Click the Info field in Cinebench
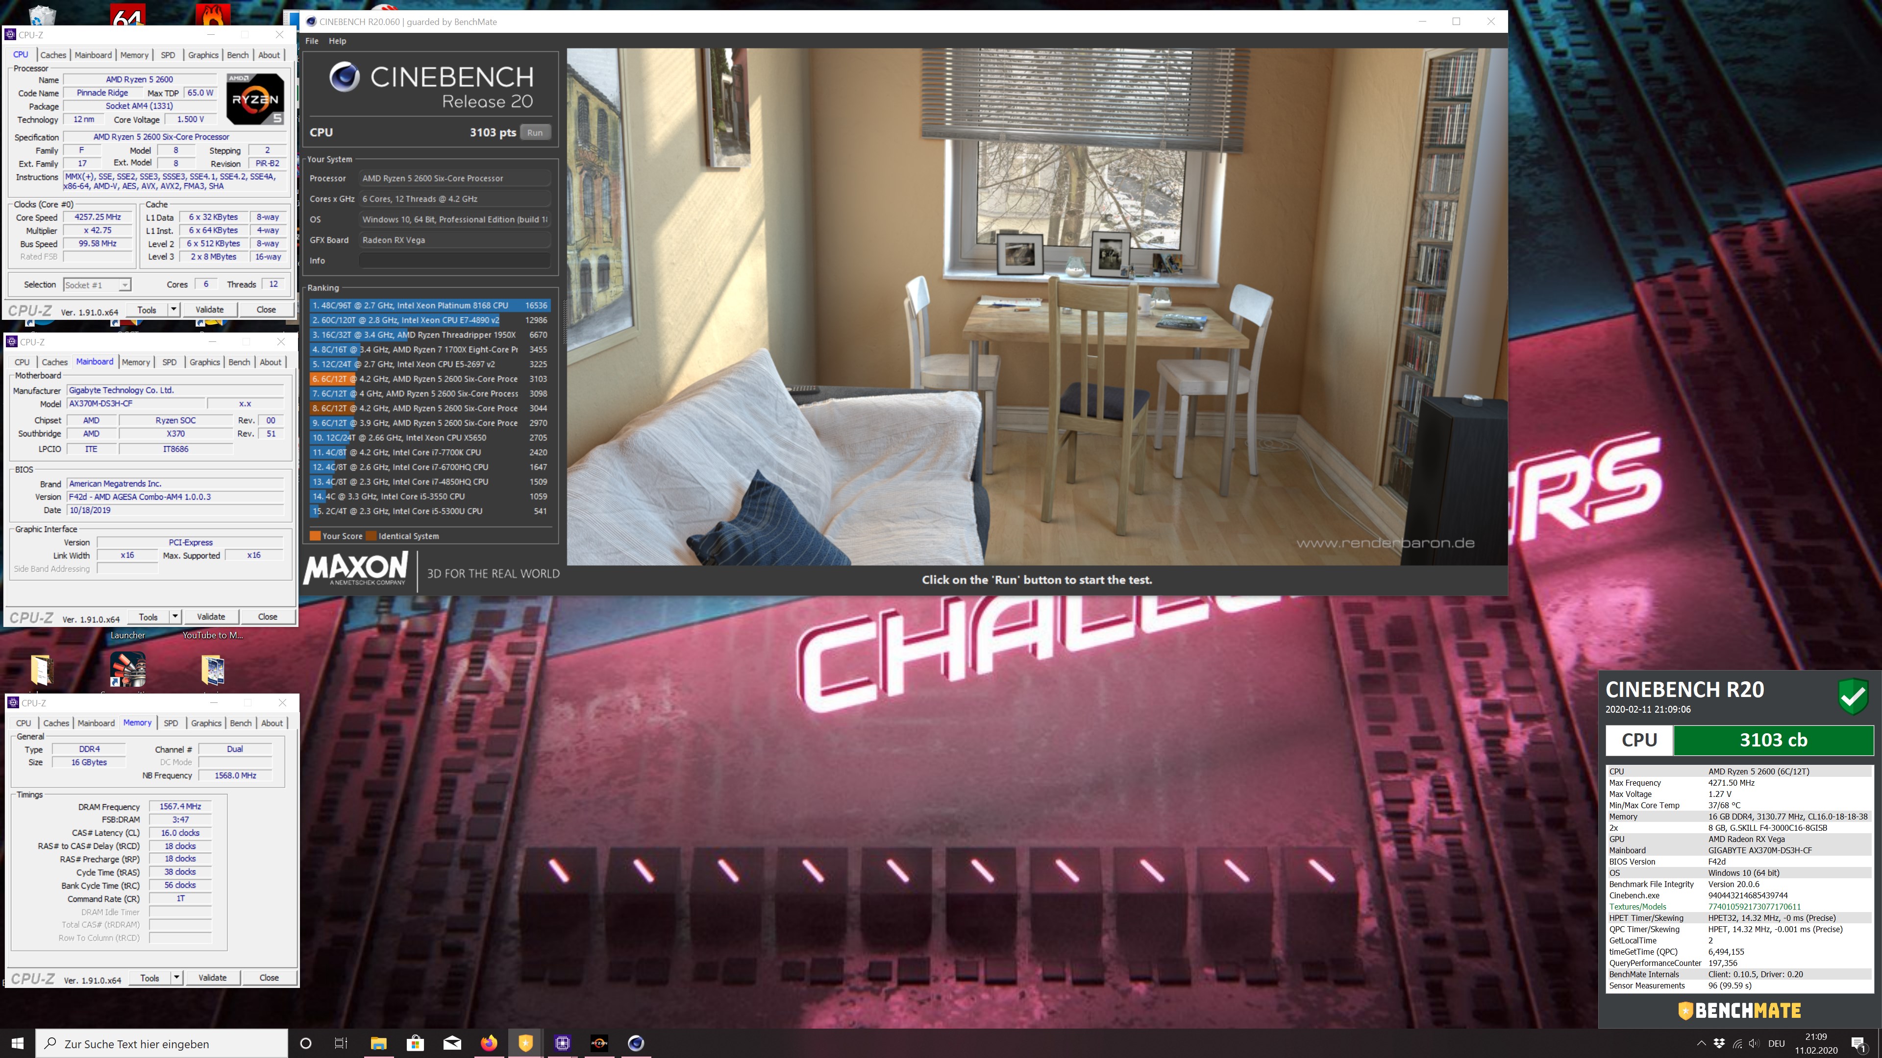1882x1058 pixels. click(x=454, y=261)
